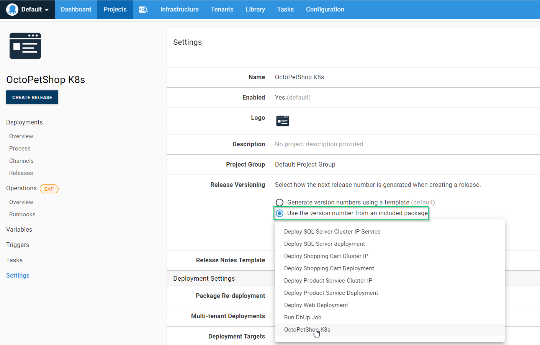
Task: Choose Deploy Web Deployment option
Action: (x=316, y=305)
